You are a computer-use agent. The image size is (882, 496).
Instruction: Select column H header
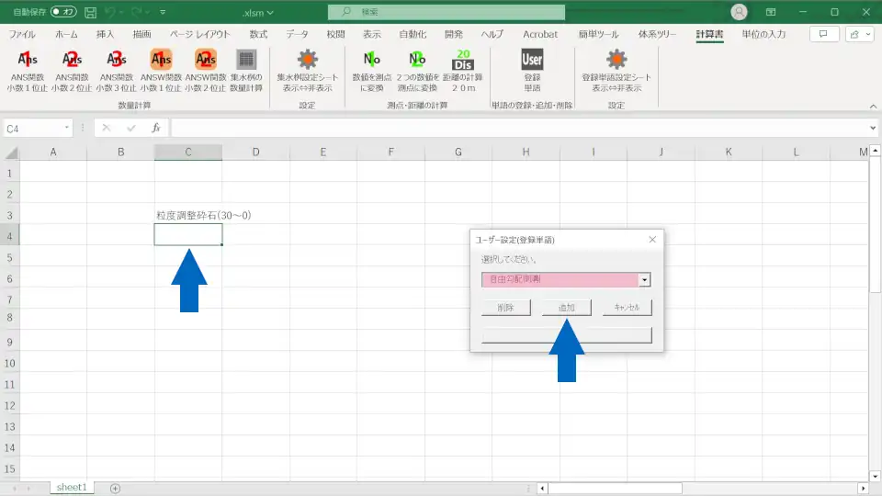(526, 152)
